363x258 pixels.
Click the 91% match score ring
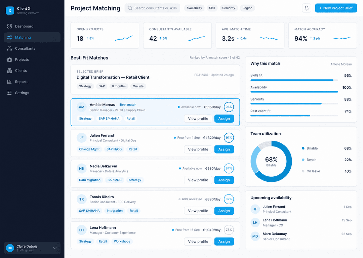229,138
